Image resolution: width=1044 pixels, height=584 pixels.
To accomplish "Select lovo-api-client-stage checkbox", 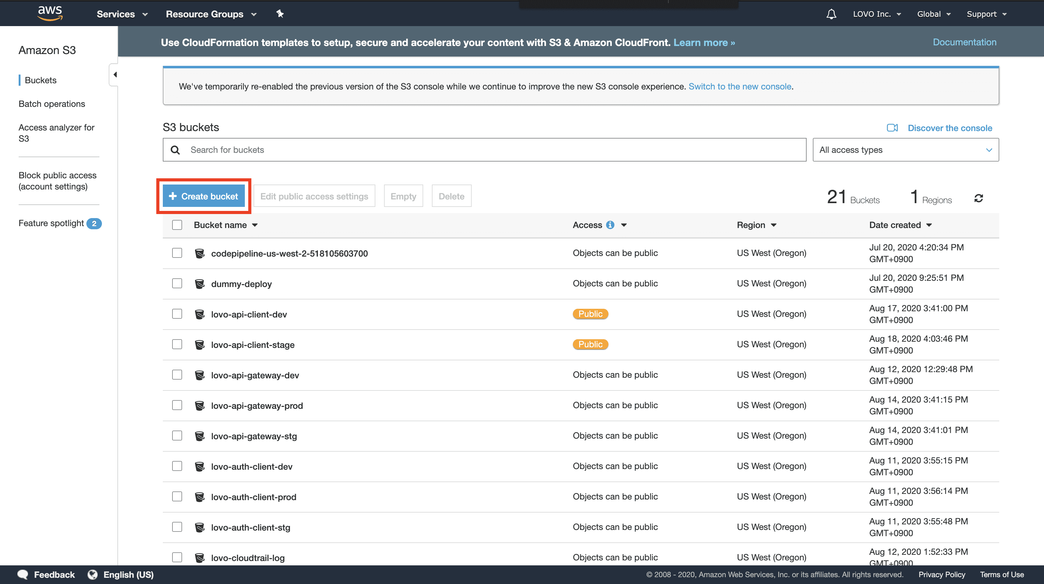I will 177,344.
